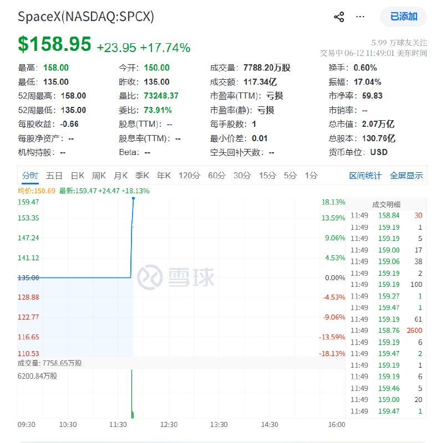
Task: Click the blue price line peak marker
Action: pyautogui.click(x=133, y=198)
